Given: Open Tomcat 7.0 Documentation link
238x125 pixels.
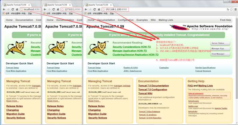Looking at the screenshot, I should pos(154,86).
